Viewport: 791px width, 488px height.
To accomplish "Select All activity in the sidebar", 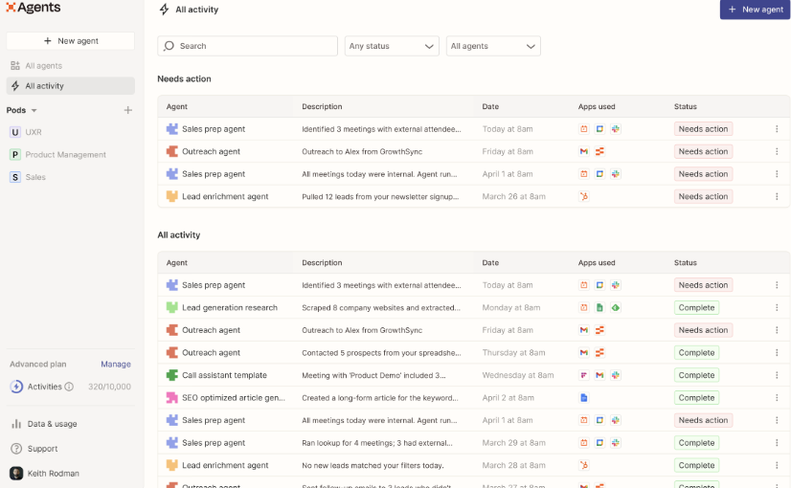I will 71,86.
